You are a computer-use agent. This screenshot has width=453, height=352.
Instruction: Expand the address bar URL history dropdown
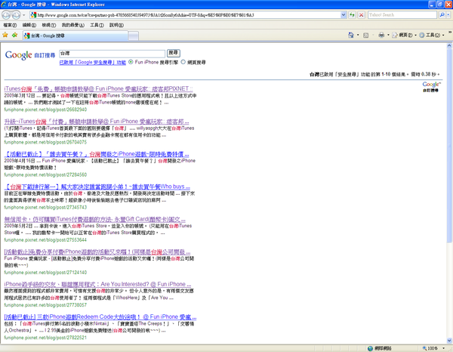[344, 15]
